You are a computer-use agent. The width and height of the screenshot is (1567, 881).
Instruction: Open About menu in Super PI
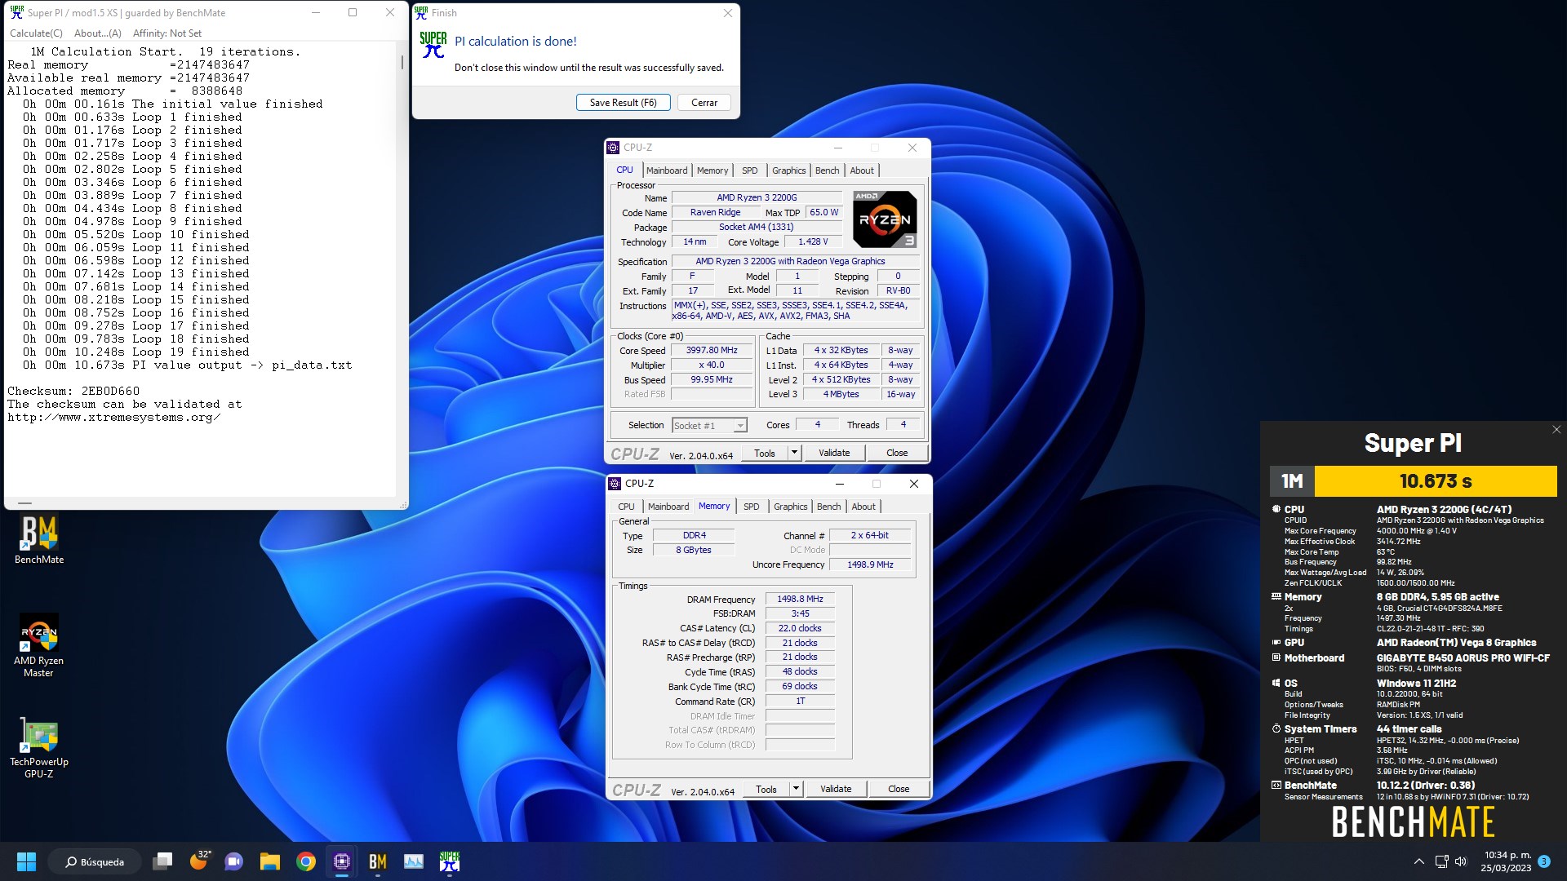click(x=97, y=33)
